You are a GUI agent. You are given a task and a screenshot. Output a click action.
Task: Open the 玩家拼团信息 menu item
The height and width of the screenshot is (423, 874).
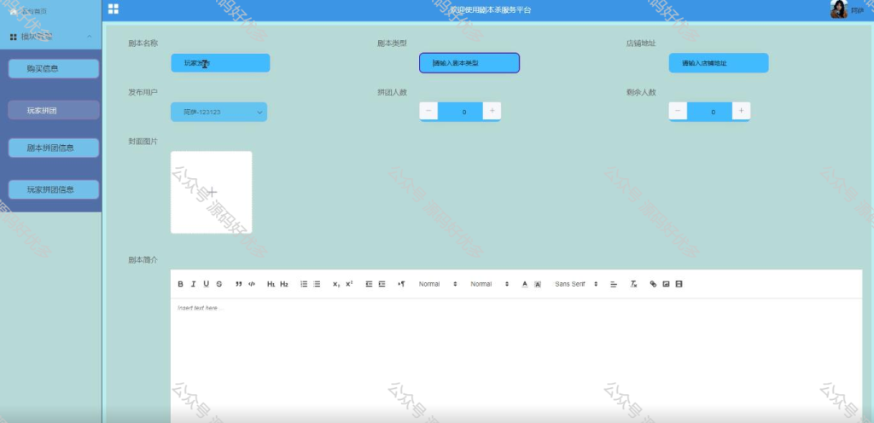click(54, 189)
